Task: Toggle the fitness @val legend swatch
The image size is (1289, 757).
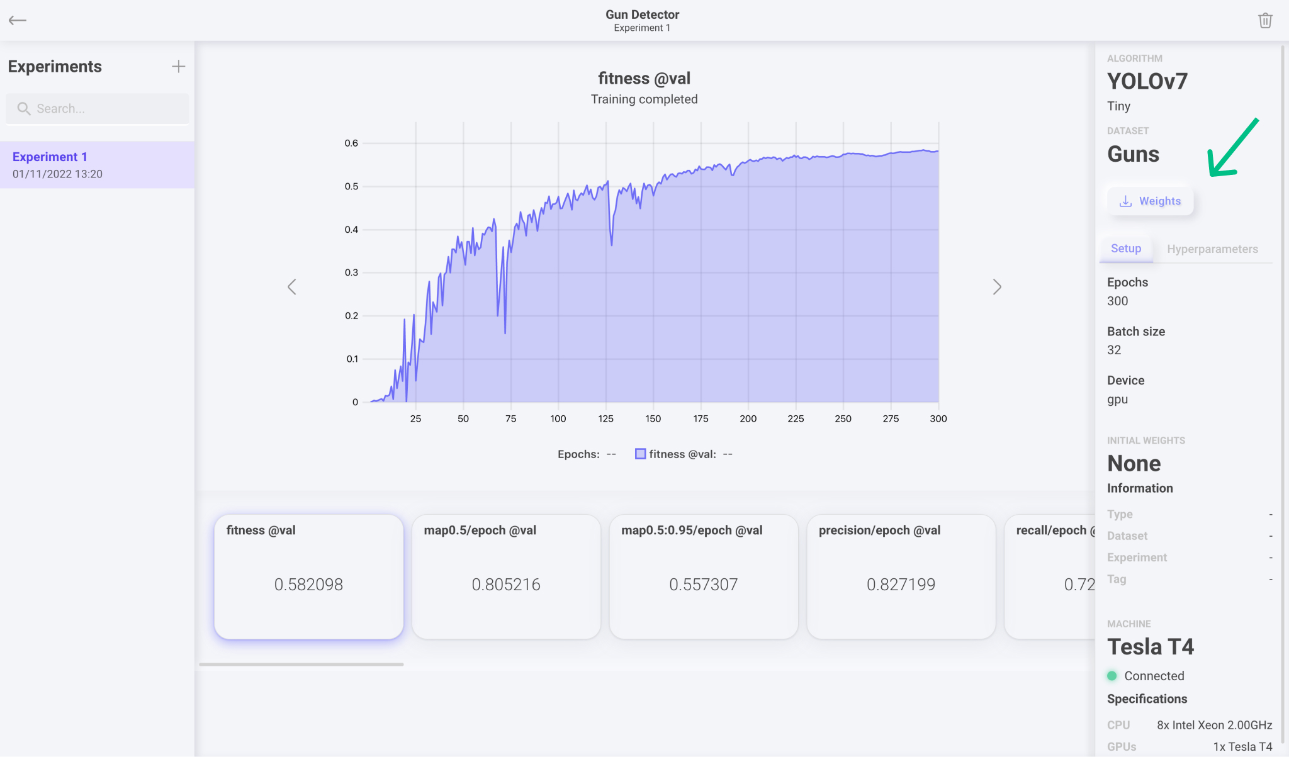Action: (x=640, y=454)
